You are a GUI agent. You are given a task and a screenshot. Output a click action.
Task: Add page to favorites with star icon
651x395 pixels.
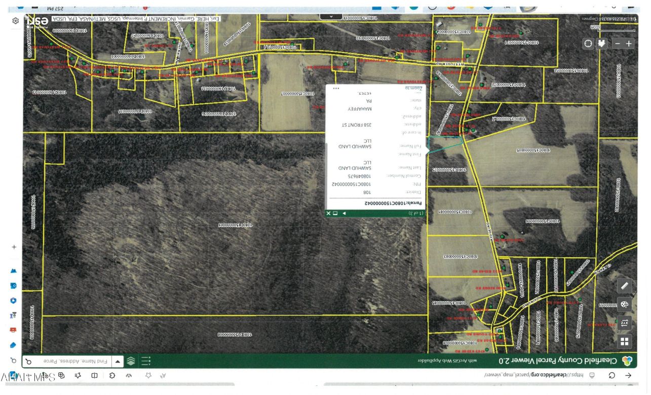tap(148, 375)
